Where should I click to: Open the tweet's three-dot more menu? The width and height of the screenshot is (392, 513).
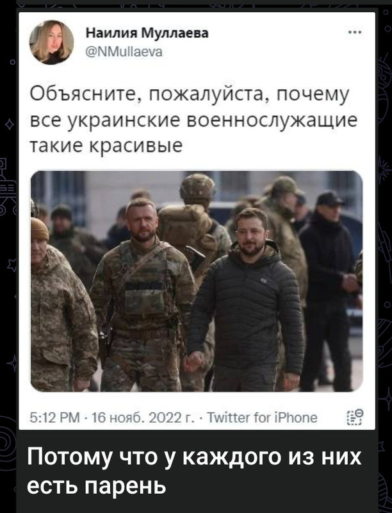click(355, 33)
